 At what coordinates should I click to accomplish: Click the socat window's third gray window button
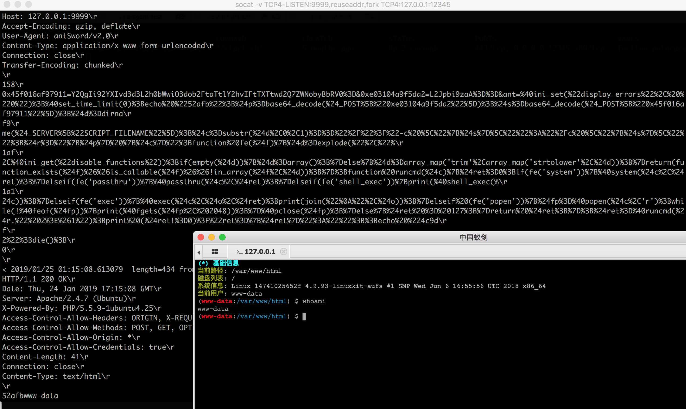(28, 4)
